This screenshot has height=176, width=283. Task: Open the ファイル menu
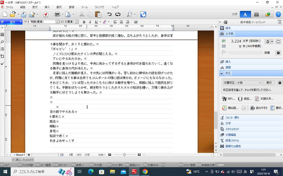(x=9, y=7)
